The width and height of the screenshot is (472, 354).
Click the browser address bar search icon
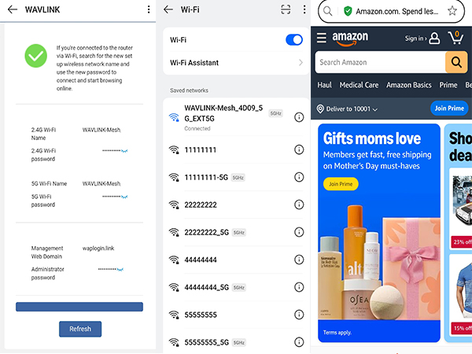pyautogui.click(x=328, y=11)
